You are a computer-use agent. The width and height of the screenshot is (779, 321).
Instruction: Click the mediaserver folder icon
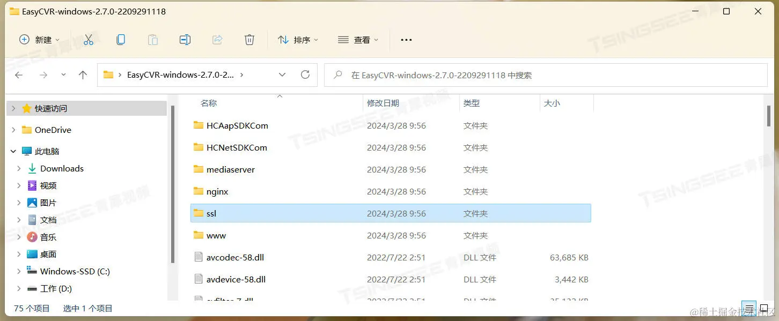199,169
